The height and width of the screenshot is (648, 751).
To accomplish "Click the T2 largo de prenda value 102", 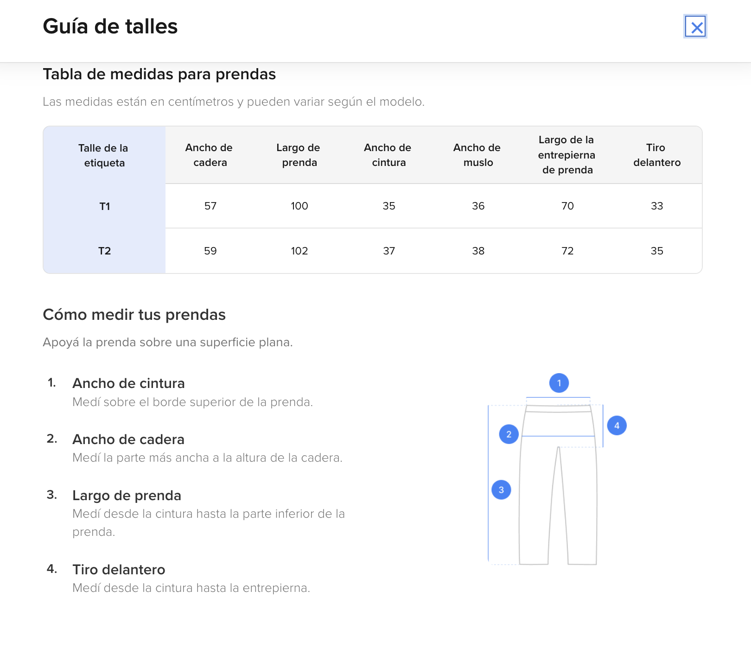I will click(299, 251).
